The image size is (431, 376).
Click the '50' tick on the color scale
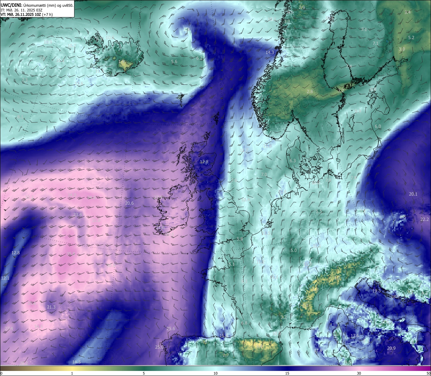[428, 373]
